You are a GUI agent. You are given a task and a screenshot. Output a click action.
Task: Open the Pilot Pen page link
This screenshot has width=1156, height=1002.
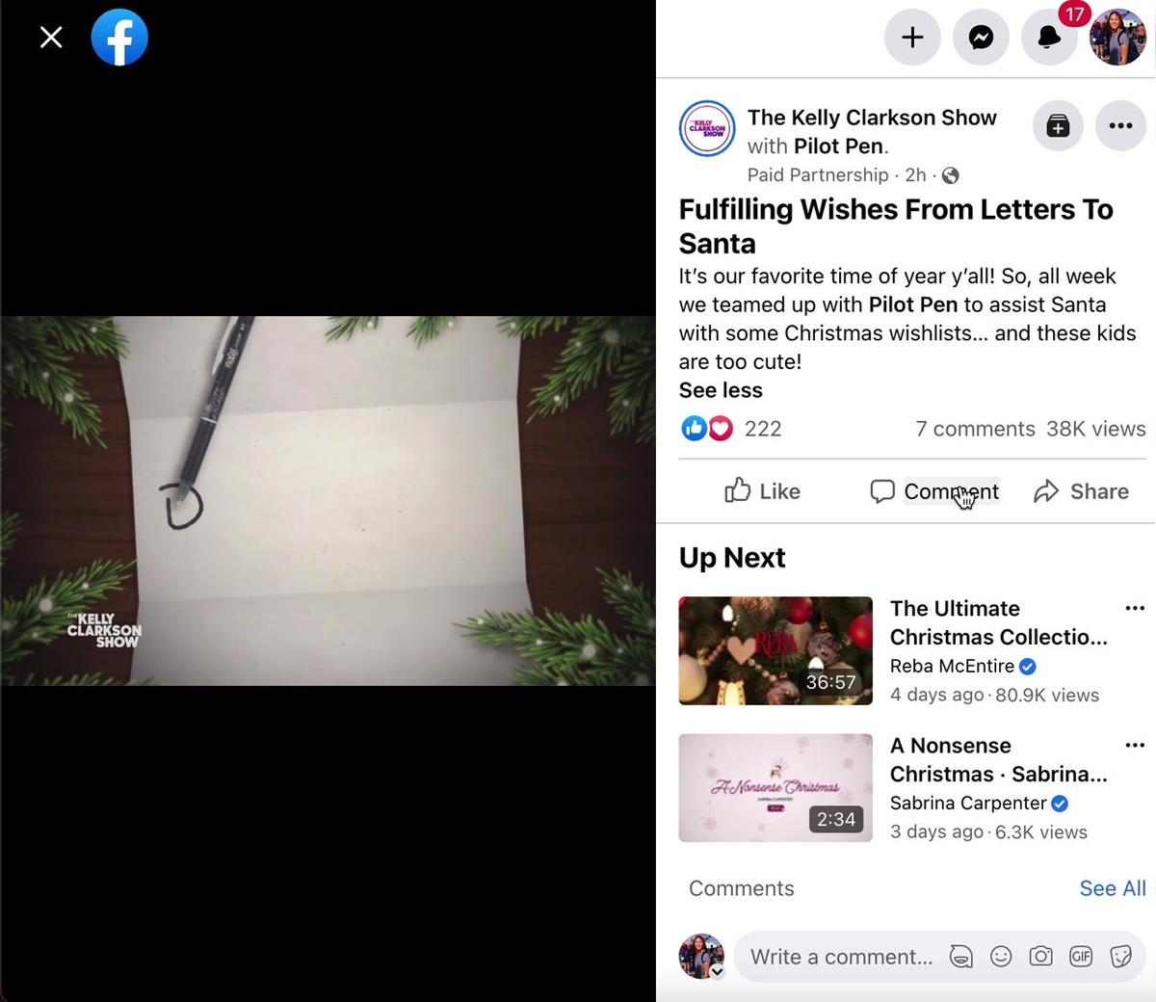[x=838, y=146]
